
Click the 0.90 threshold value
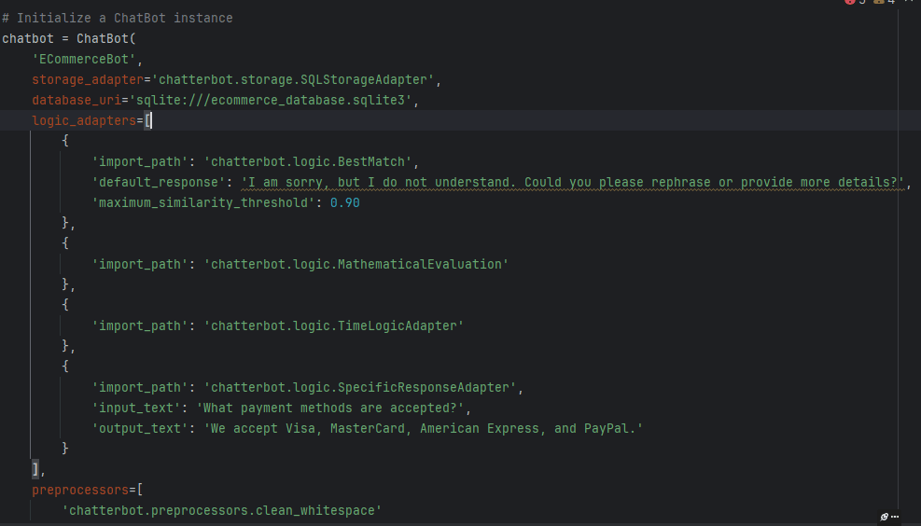[x=344, y=203]
